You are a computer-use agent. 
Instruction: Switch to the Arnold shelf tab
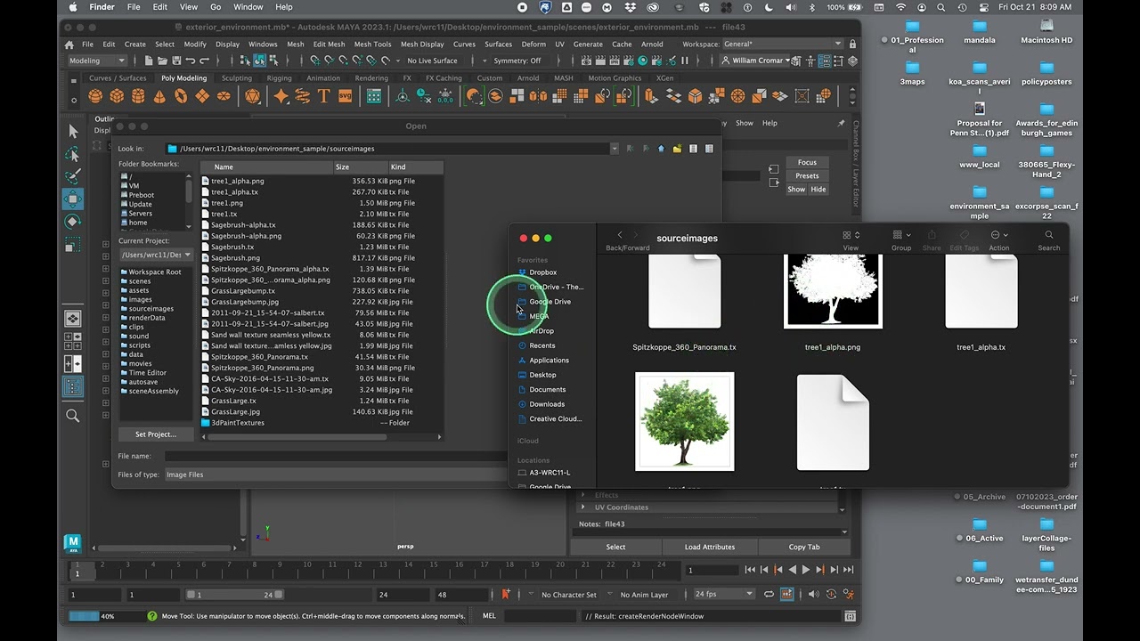pos(528,77)
